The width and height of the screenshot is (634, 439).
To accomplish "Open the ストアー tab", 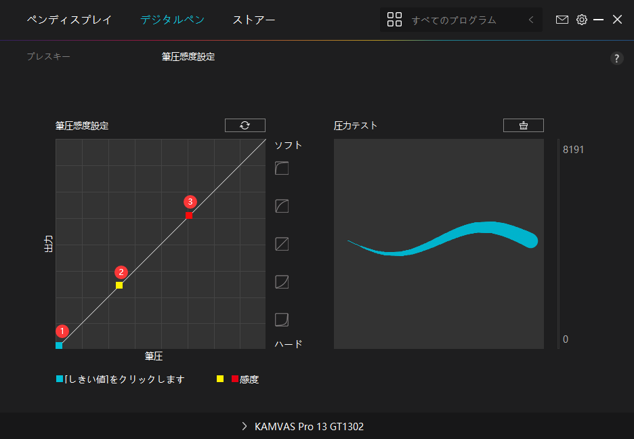I will tap(254, 20).
